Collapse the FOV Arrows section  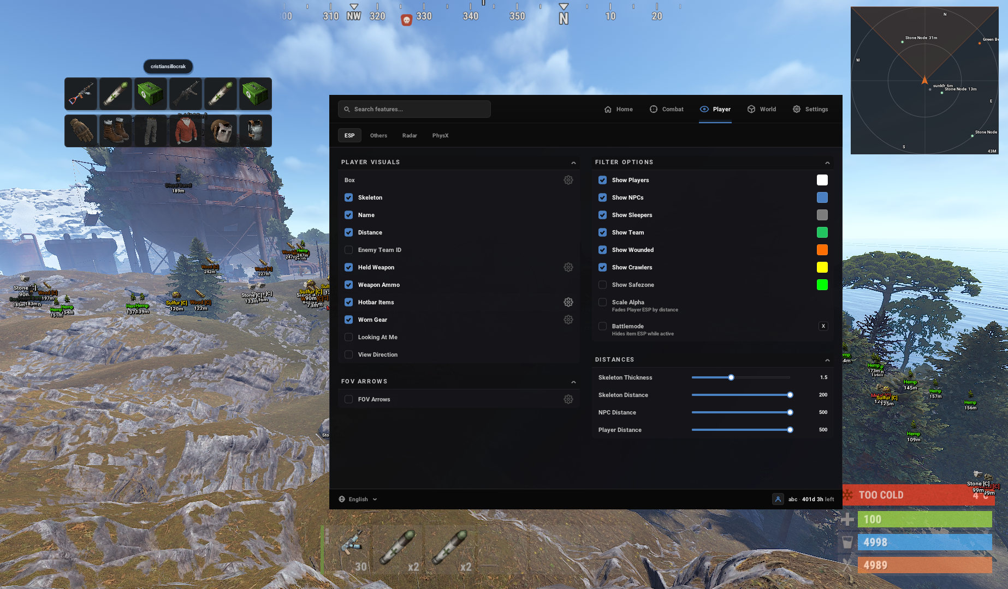pos(573,382)
